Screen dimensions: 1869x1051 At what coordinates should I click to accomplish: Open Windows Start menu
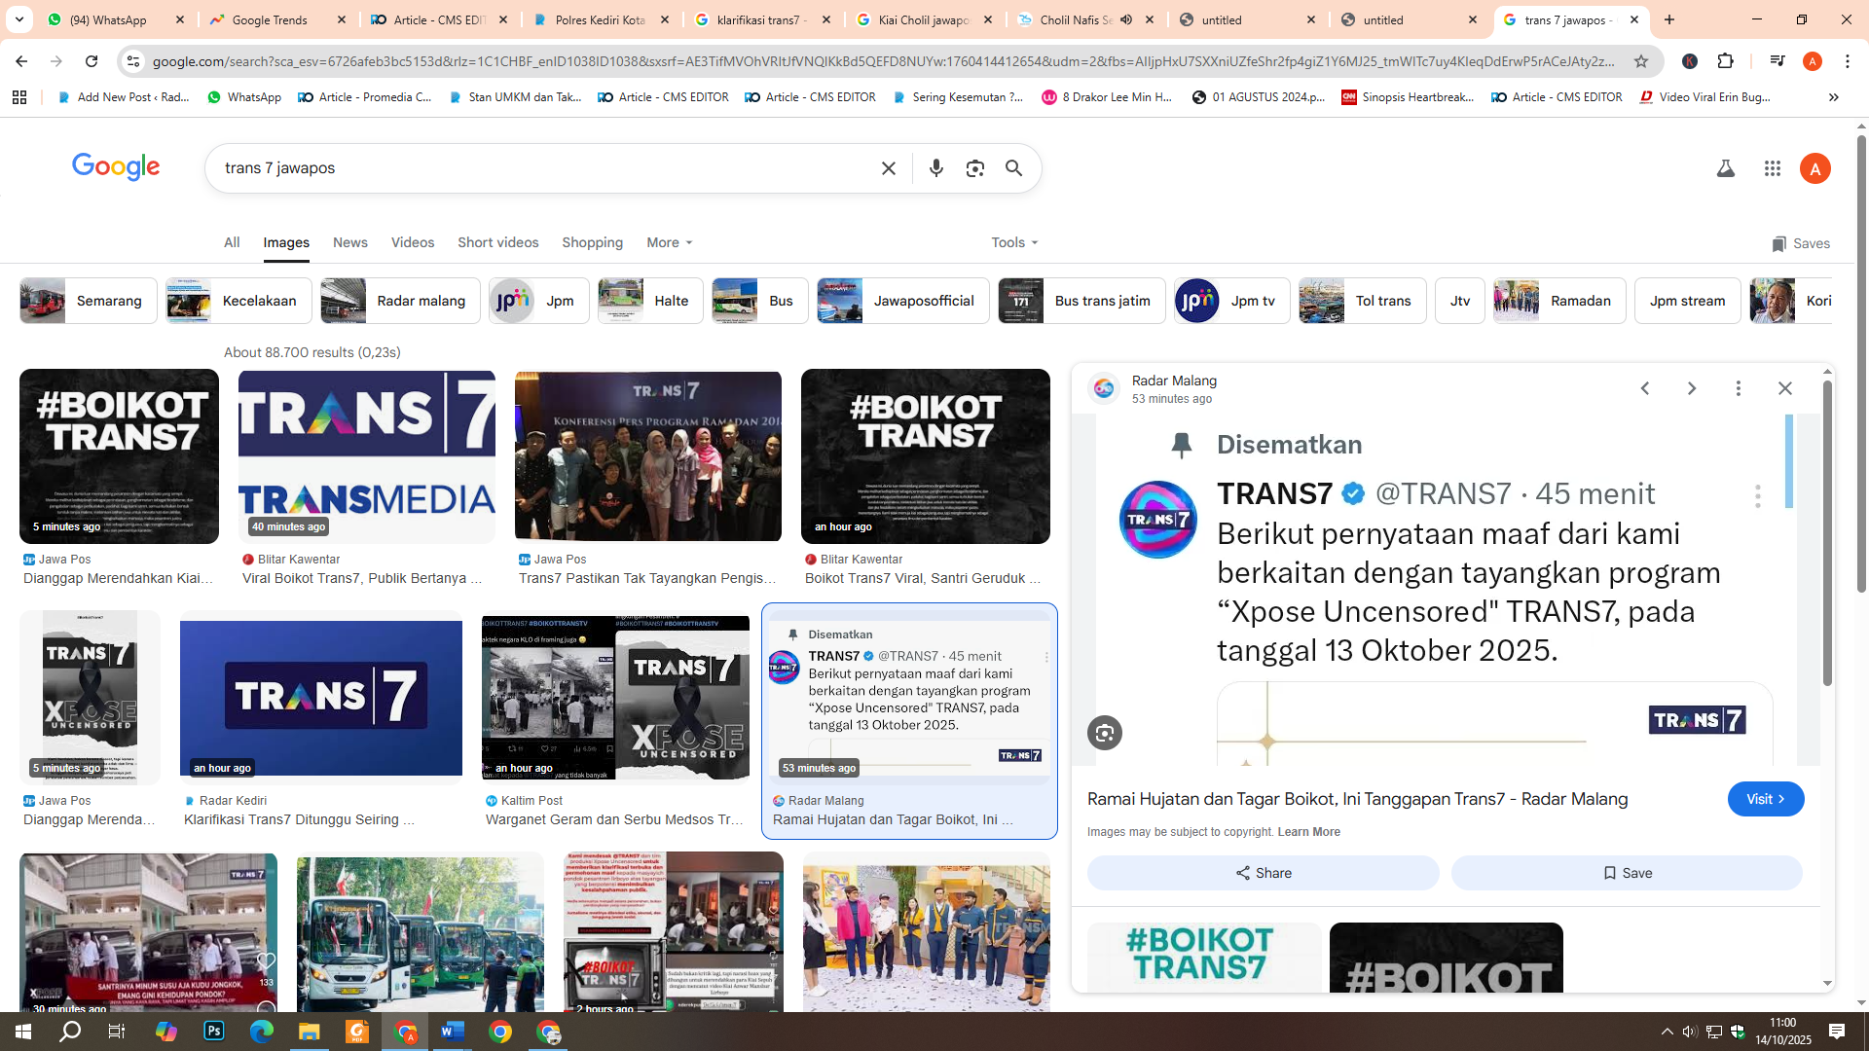22,1032
